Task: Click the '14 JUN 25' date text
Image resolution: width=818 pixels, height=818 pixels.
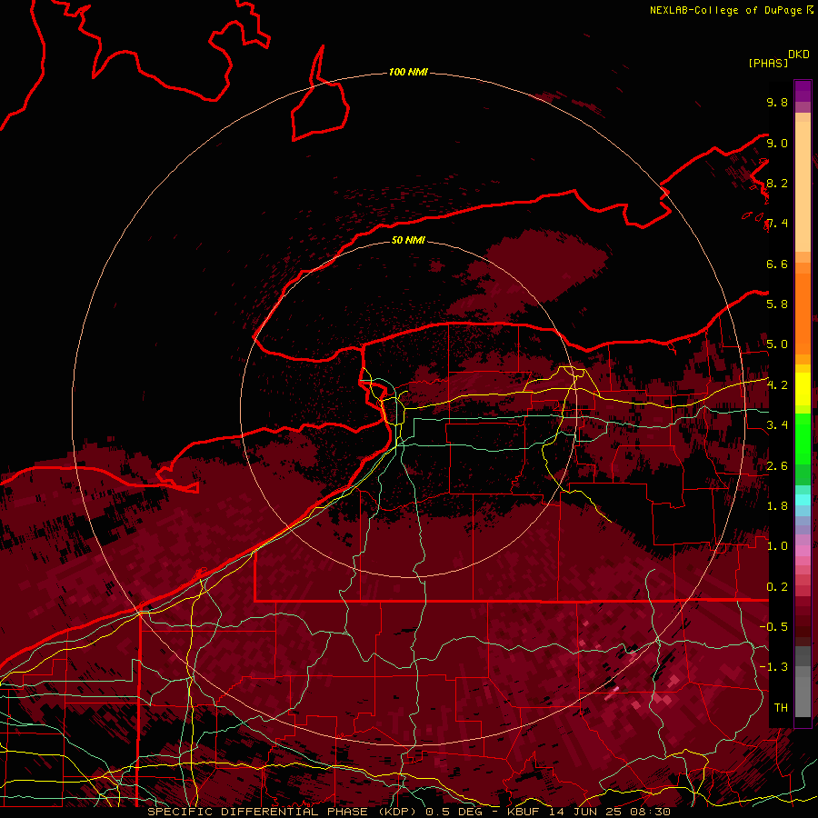Action: pos(584,812)
